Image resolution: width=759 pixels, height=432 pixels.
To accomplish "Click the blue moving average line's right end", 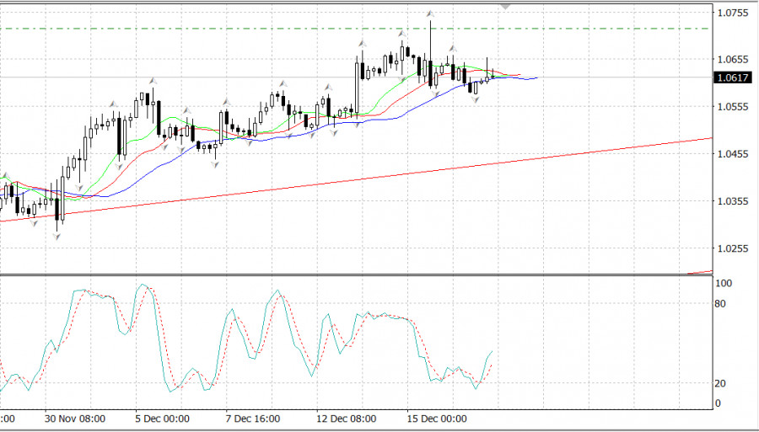I will pos(536,77).
